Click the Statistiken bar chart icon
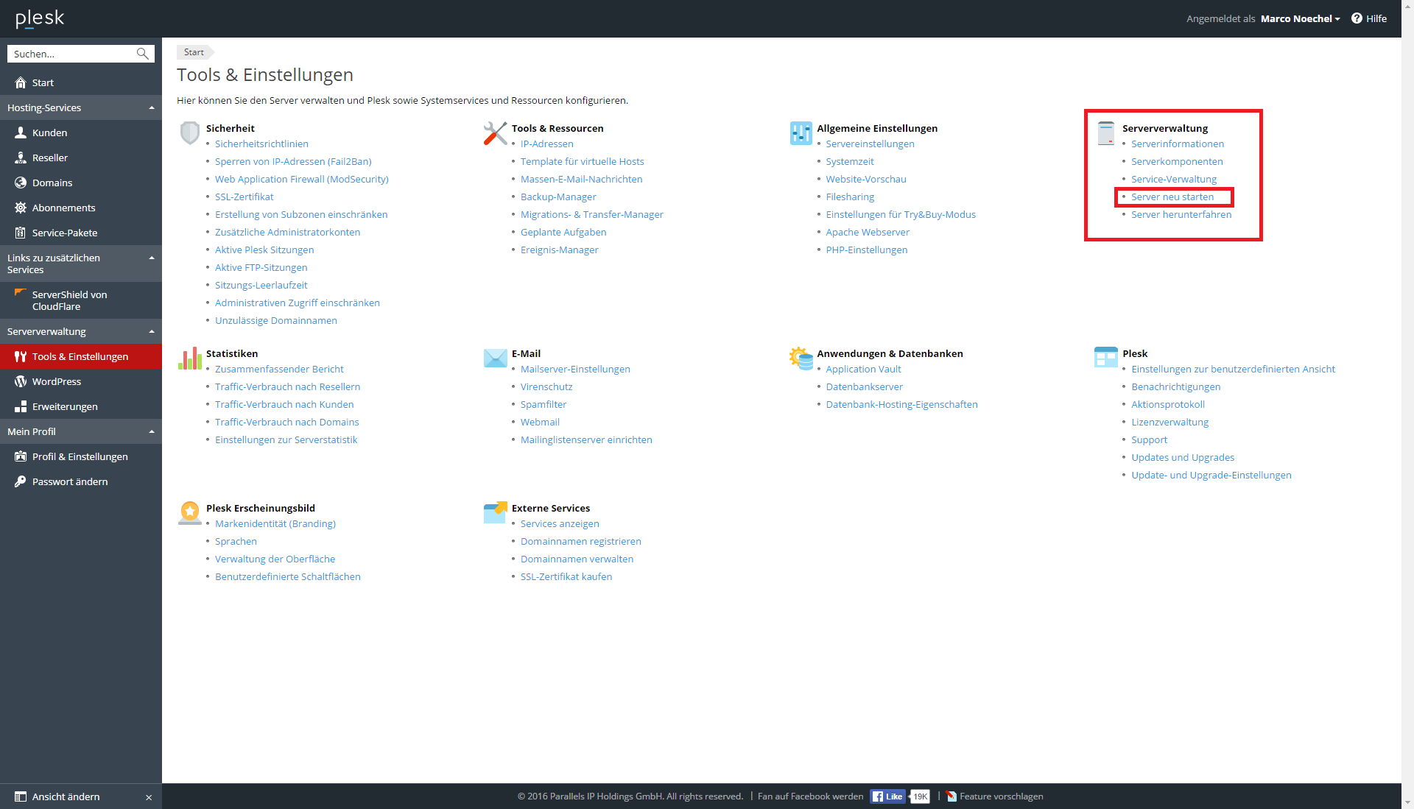This screenshot has width=1414, height=809. point(190,358)
